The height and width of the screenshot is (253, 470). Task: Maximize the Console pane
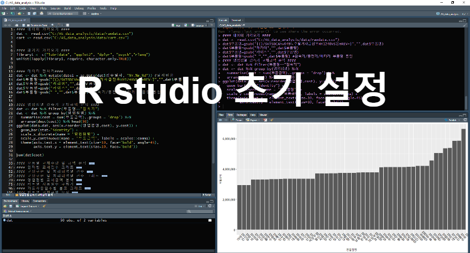(465, 20)
